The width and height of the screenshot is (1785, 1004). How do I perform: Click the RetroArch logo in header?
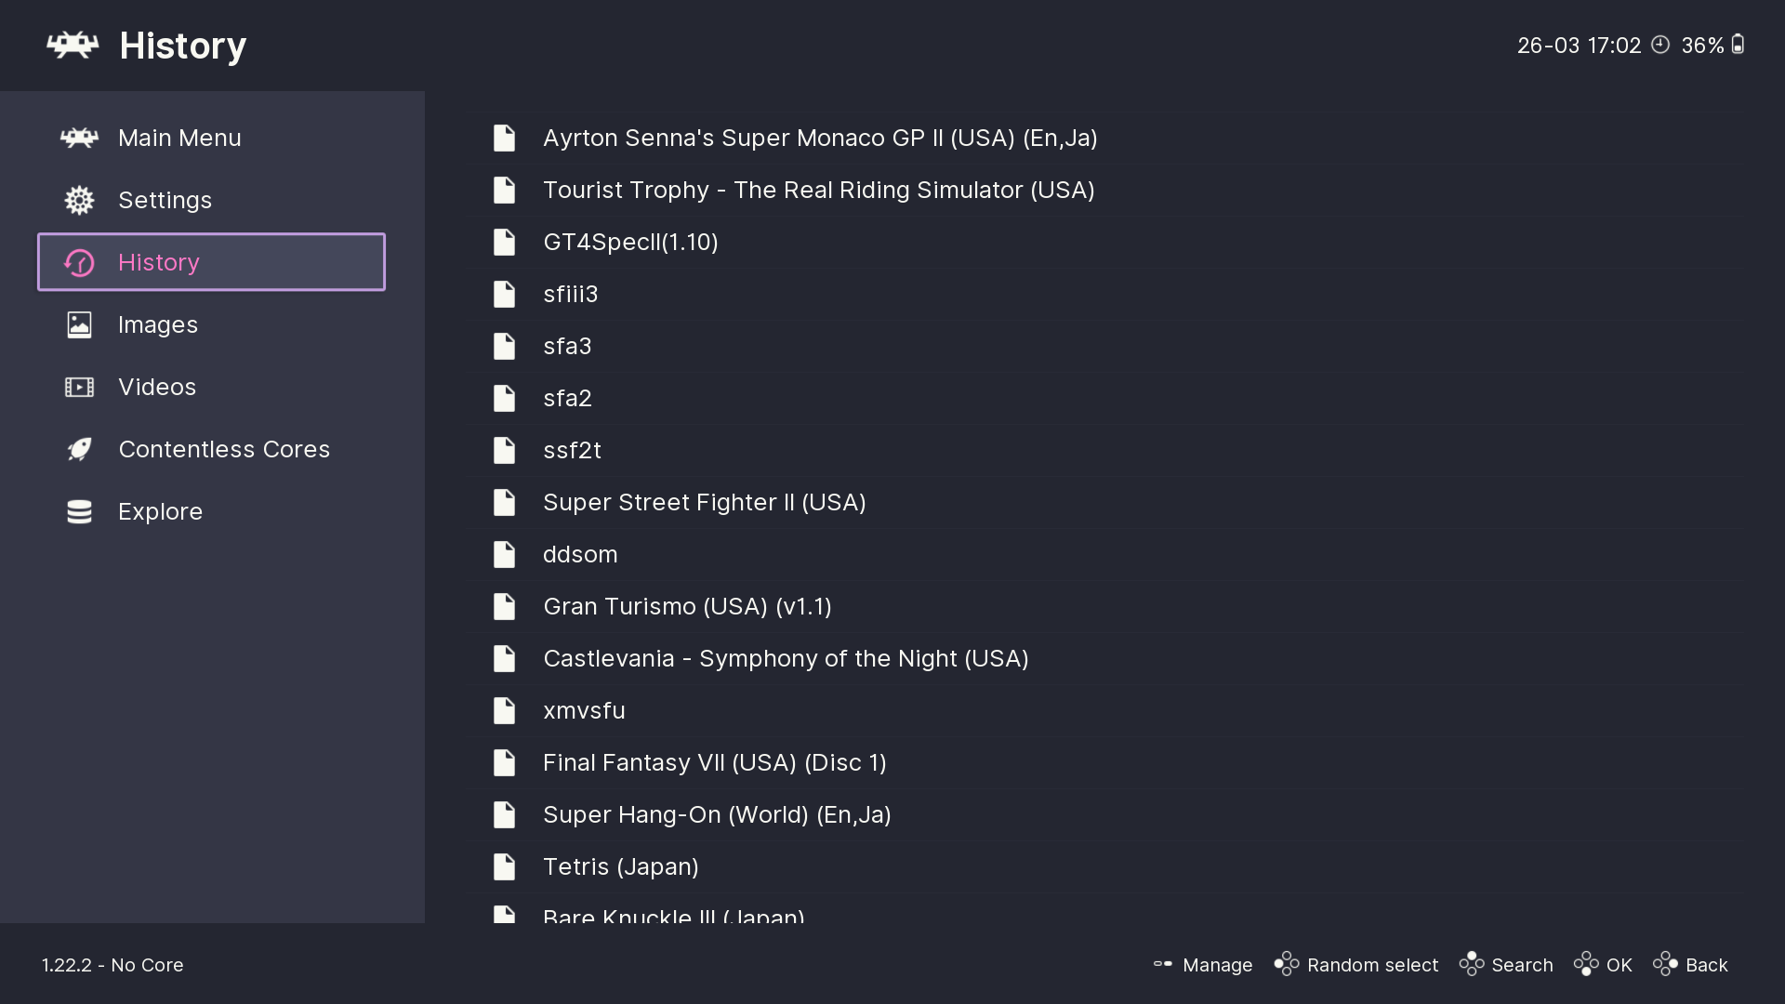coord(73,45)
